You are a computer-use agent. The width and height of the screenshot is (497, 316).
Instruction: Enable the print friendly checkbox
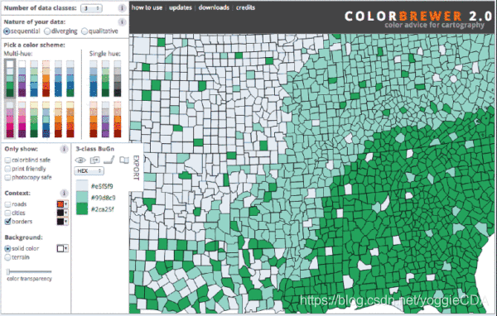click(x=7, y=169)
